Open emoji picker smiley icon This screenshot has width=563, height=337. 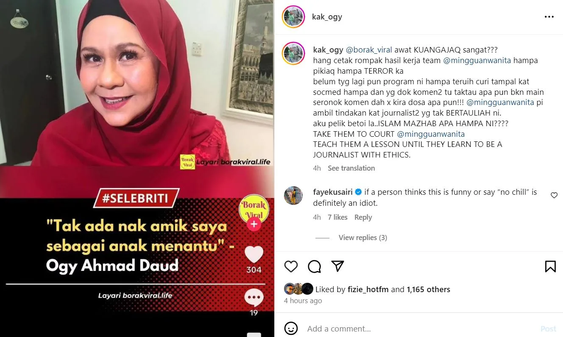[x=291, y=329]
